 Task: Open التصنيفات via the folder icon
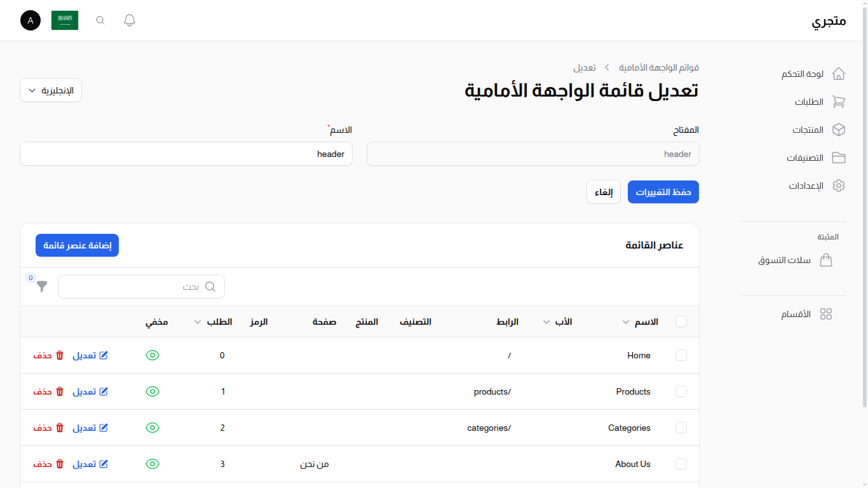tap(839, 158)
